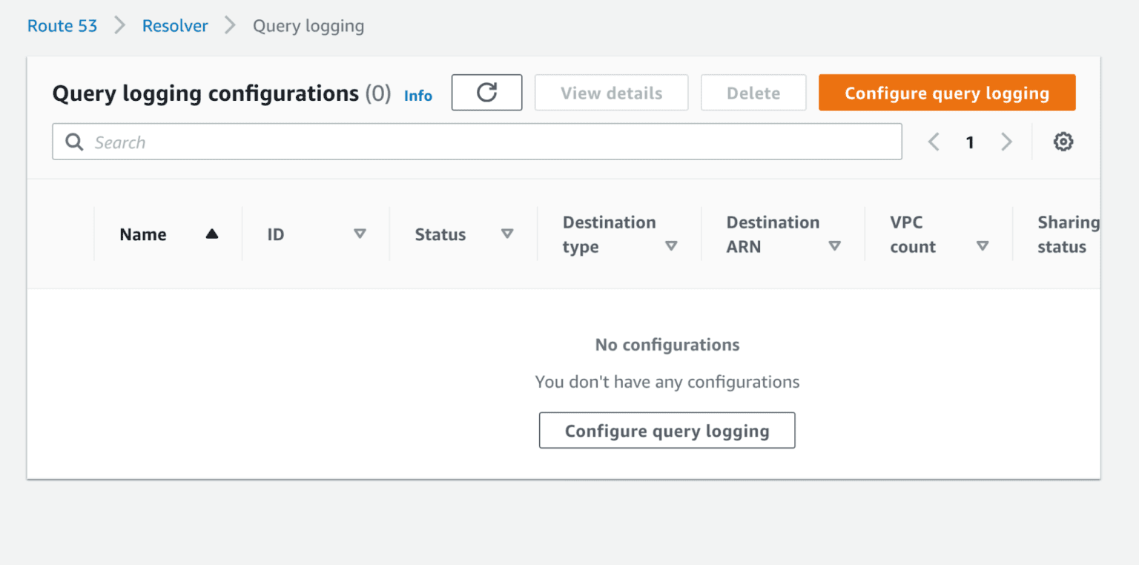Open the Destination ARN column dropdown
1139x565 pixels.
[x=836, y=245]
